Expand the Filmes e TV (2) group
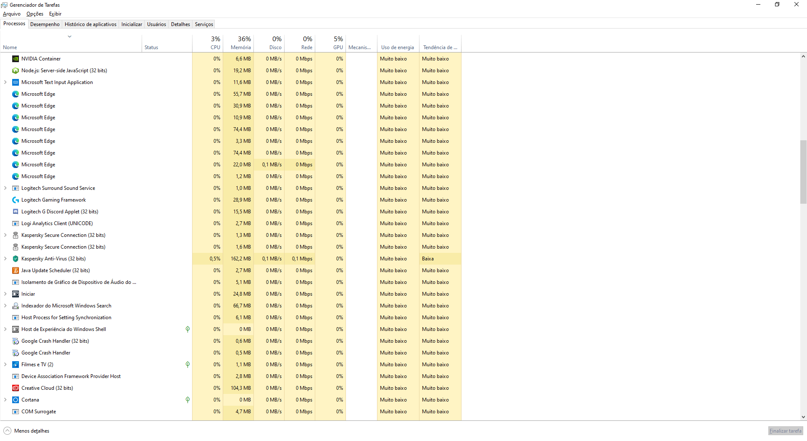This screenshot has height=441, width=807. click(5, 365)
